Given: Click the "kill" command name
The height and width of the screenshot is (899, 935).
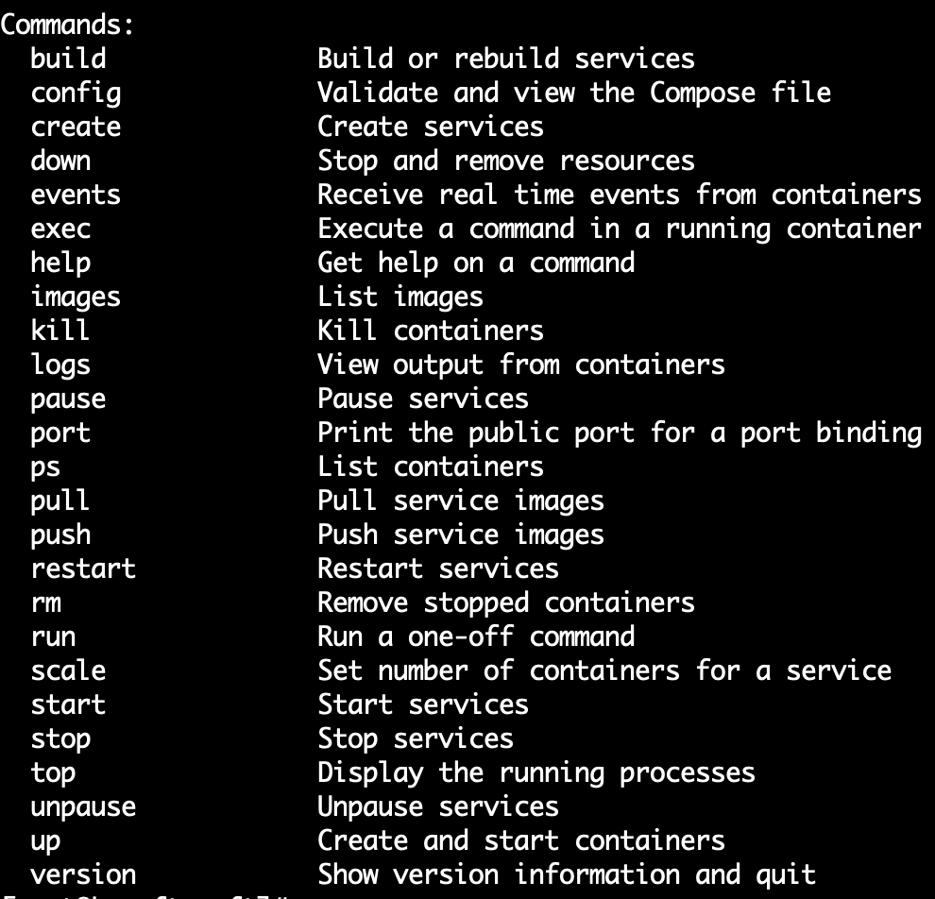Looking at the screenshot, I should 60,331.
